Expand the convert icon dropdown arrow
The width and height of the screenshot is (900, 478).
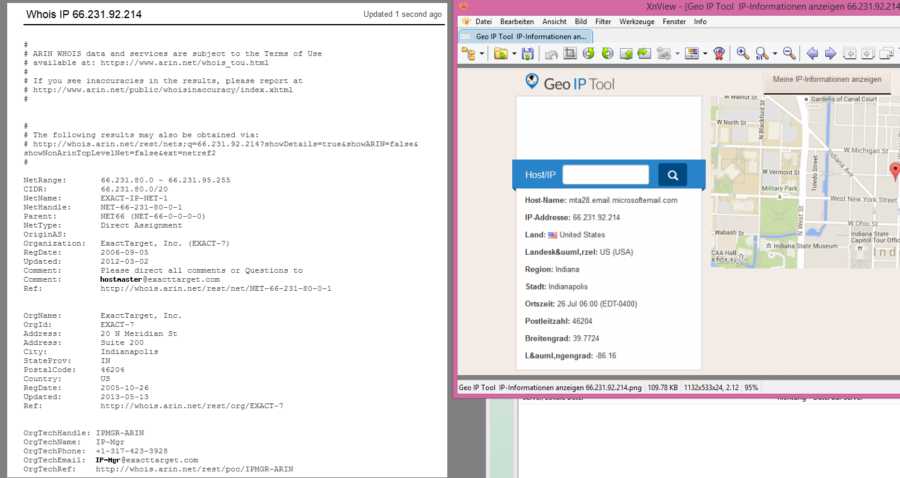pyautogui.click(x=678, y=54)
